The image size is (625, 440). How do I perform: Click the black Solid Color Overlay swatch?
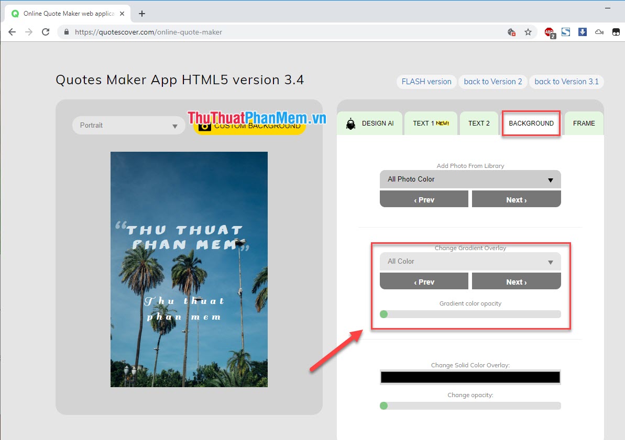point(470,377)
